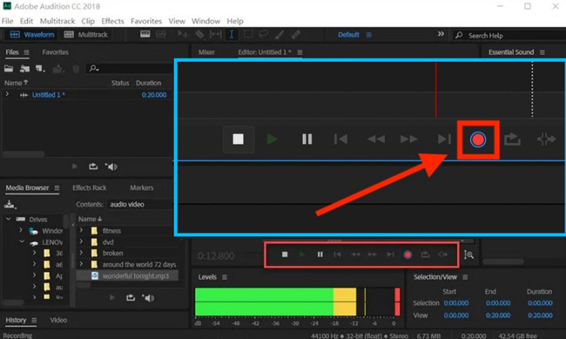Click small Rewind button in lower transport bar

click(355, 254)
